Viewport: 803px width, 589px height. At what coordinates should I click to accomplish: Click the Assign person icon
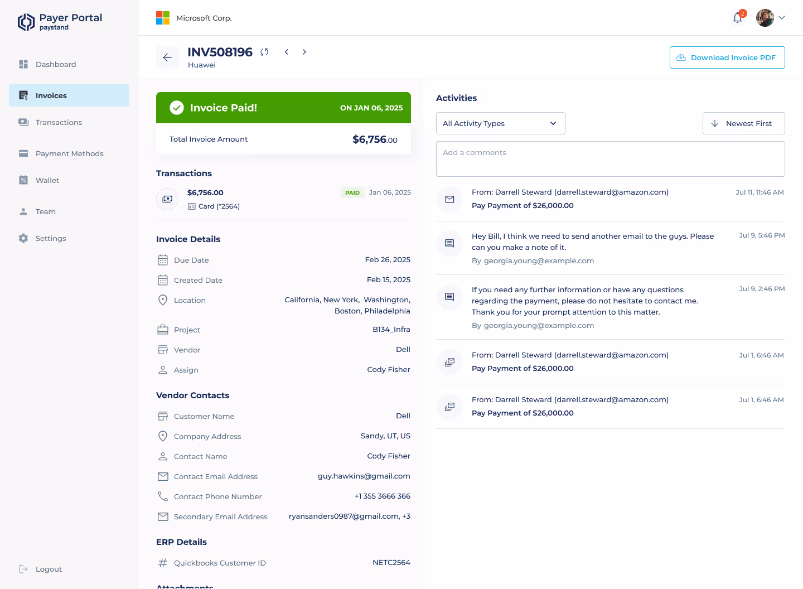tap(163, 370)
